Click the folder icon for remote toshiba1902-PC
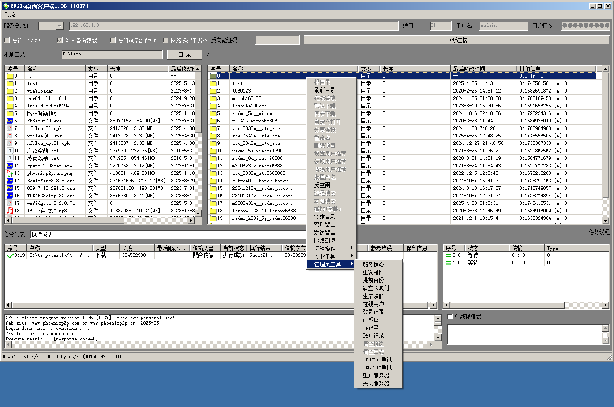 (x=213, y=106)
